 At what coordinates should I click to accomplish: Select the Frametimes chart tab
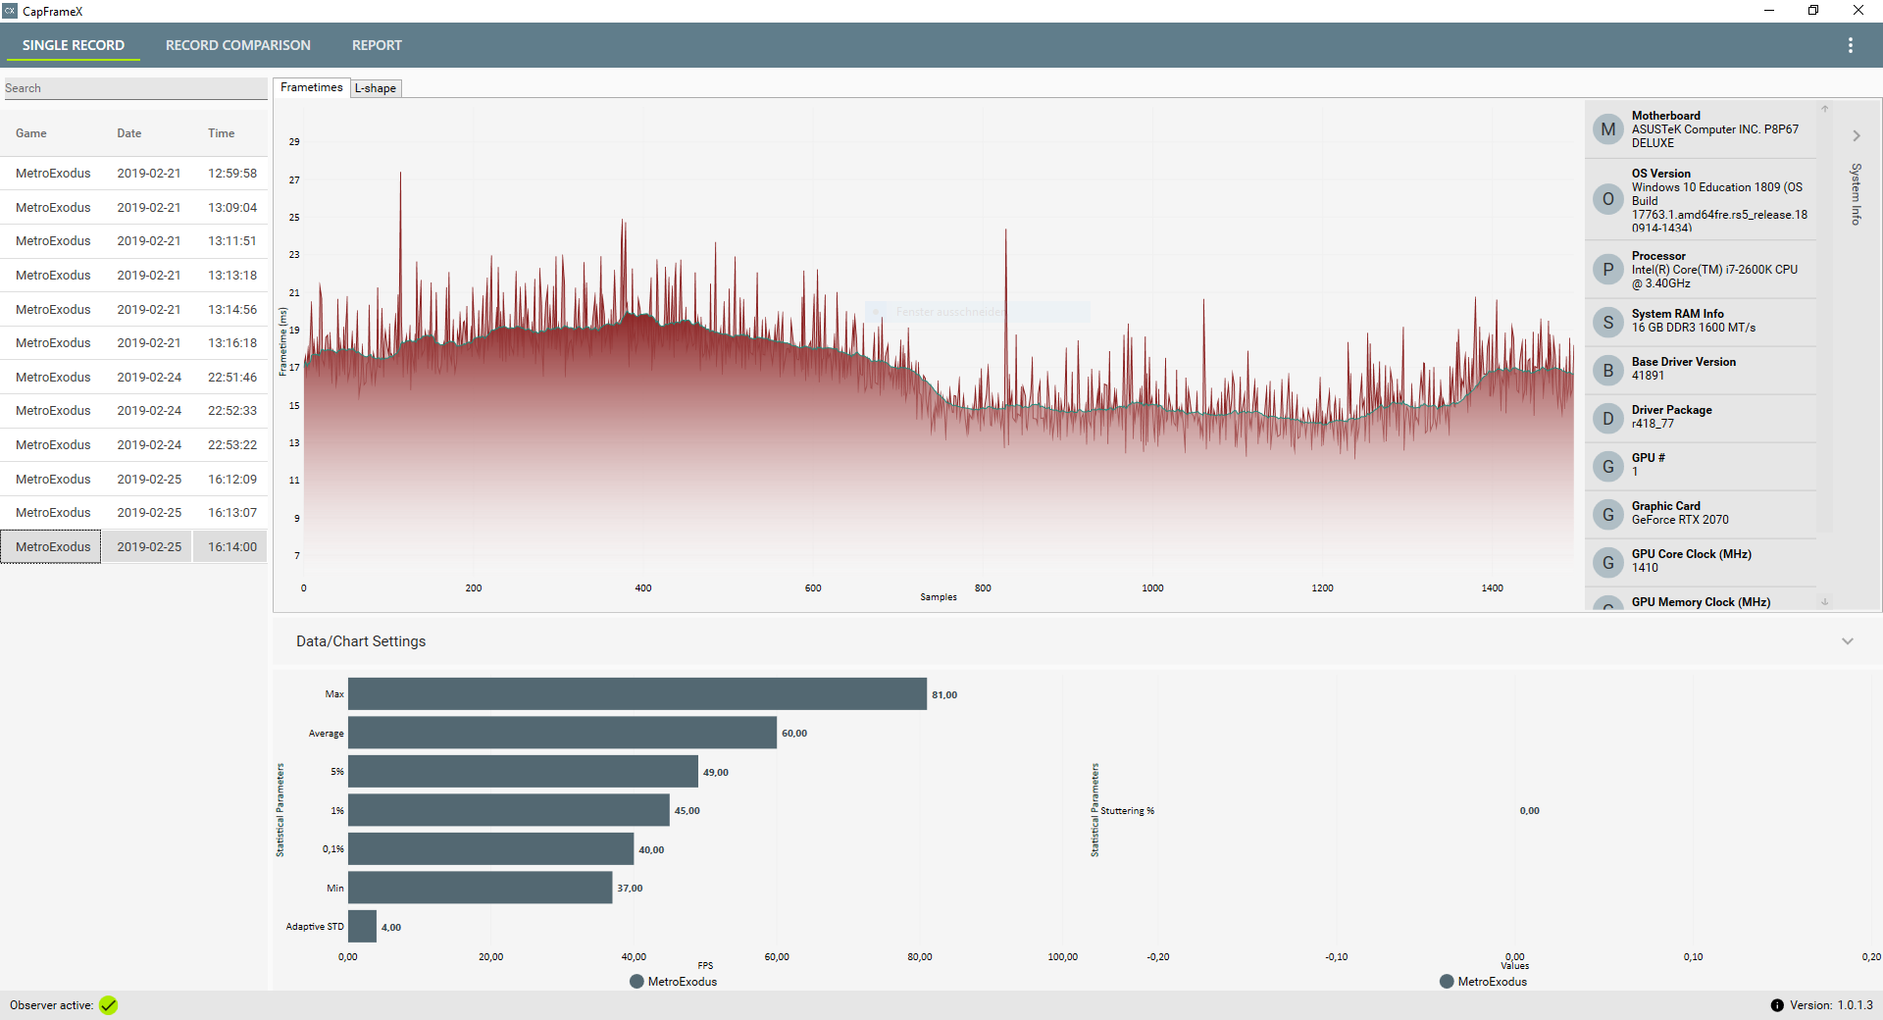(311, 87)
